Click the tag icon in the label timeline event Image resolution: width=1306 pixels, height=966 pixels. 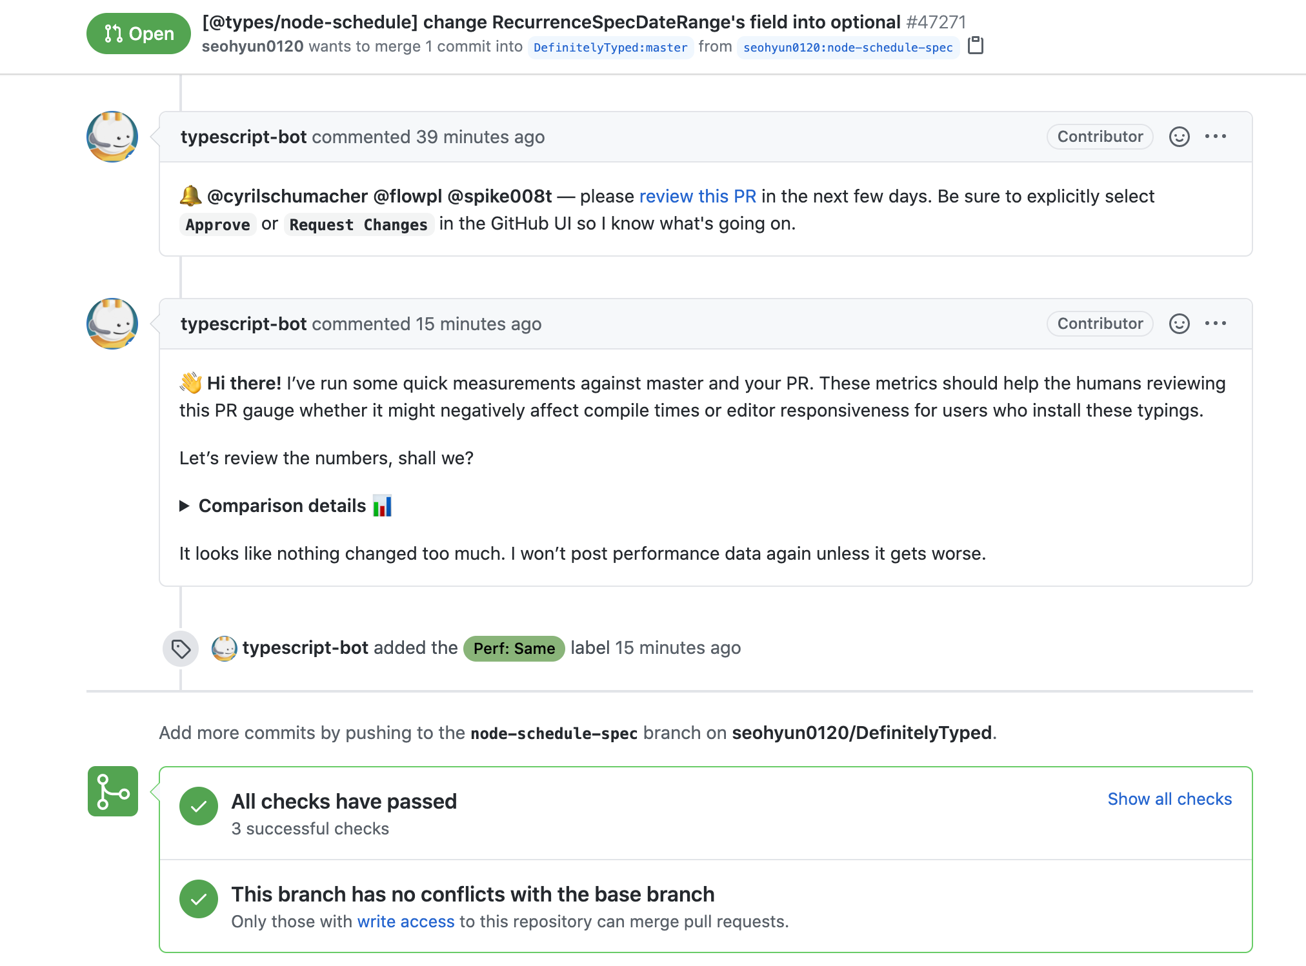tap(181, 649)
